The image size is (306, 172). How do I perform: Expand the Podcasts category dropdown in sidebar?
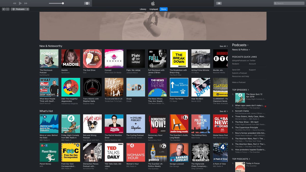(240, 45)
